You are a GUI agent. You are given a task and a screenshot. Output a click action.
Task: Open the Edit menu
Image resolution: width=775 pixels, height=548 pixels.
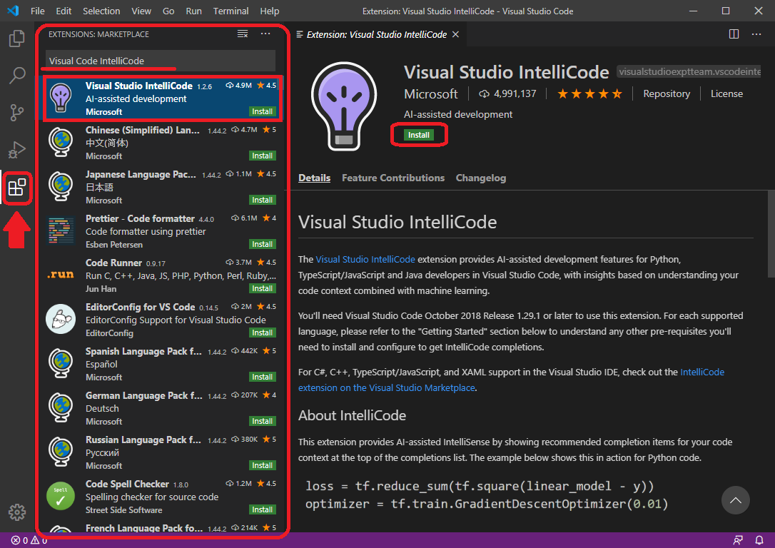64,11
